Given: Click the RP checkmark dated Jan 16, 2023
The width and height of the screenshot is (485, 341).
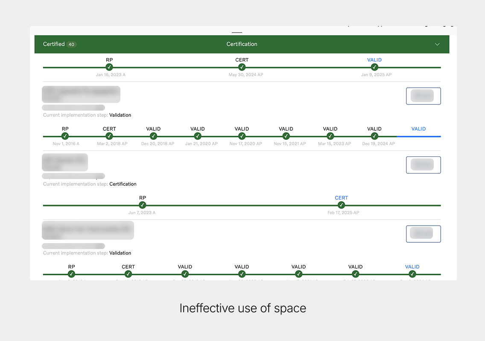Looking at the screenshot, I should coord(109,67).
